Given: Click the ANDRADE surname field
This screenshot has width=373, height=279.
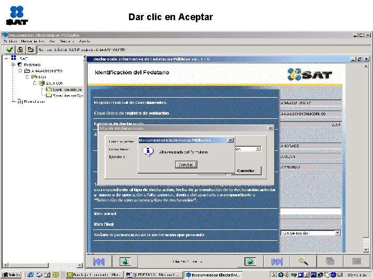Looking at the screenshot, I should click(311, 146).
